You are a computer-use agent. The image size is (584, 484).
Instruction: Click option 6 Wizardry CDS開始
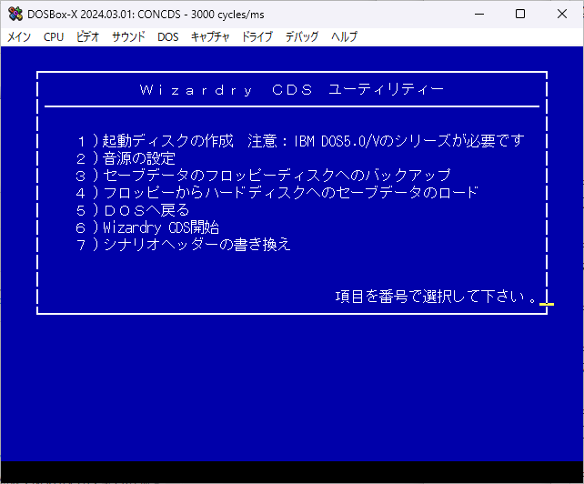(147, 227)
